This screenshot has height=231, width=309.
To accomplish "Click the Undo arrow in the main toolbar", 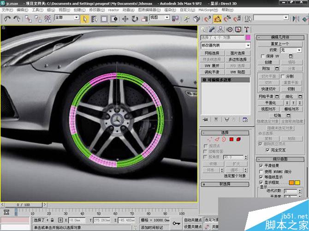I will [x=7, y=19].
